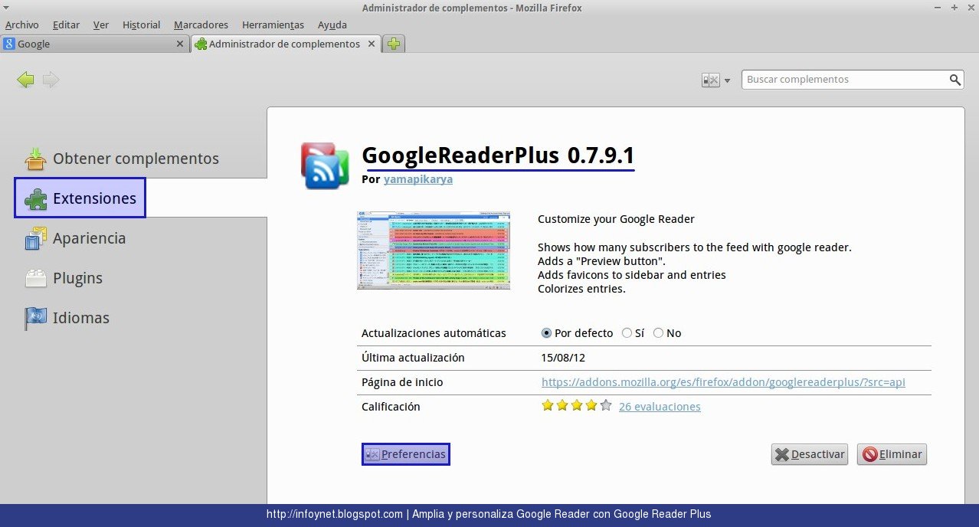Viewport: 979px width, 527px height.
Task: Click the search magnifier icon
Action: point(954,79)
